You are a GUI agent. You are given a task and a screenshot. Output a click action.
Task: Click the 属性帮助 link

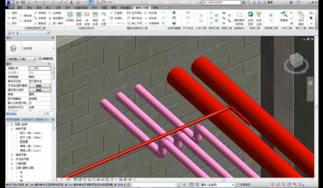click(11, 114)
